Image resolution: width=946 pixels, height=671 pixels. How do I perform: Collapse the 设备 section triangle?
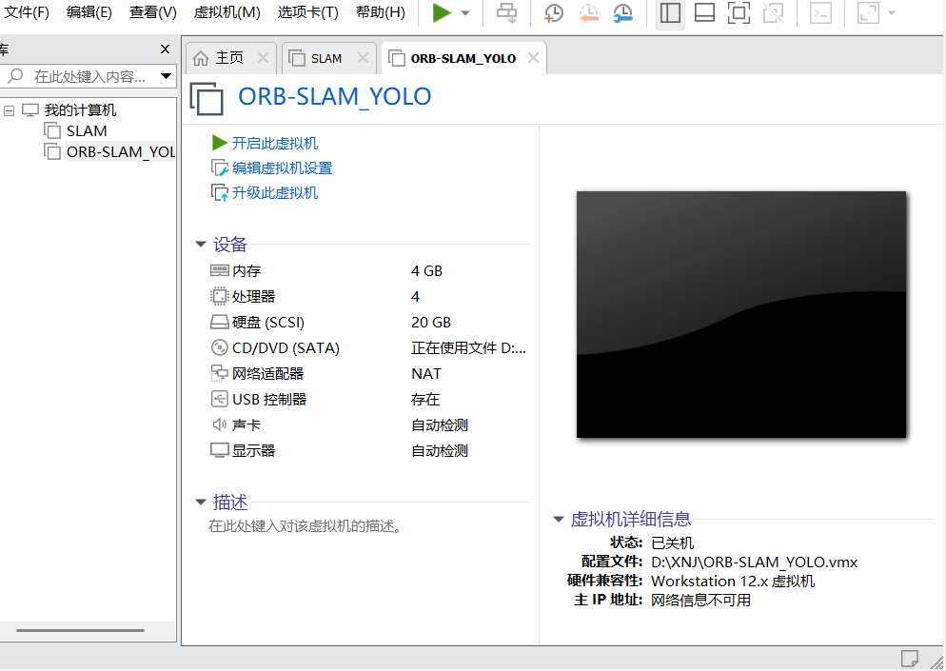click(x=200, y=244)
